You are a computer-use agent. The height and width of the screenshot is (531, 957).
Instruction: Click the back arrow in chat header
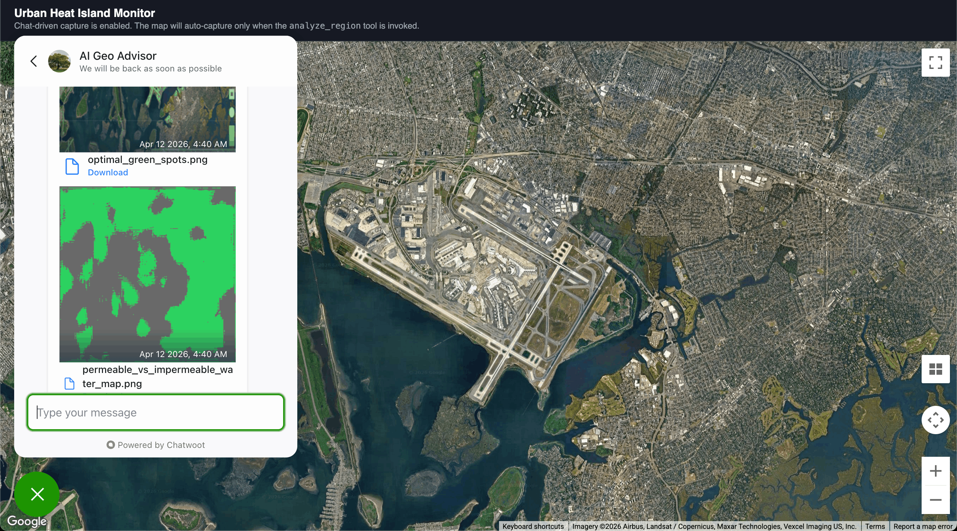[34, 61]
